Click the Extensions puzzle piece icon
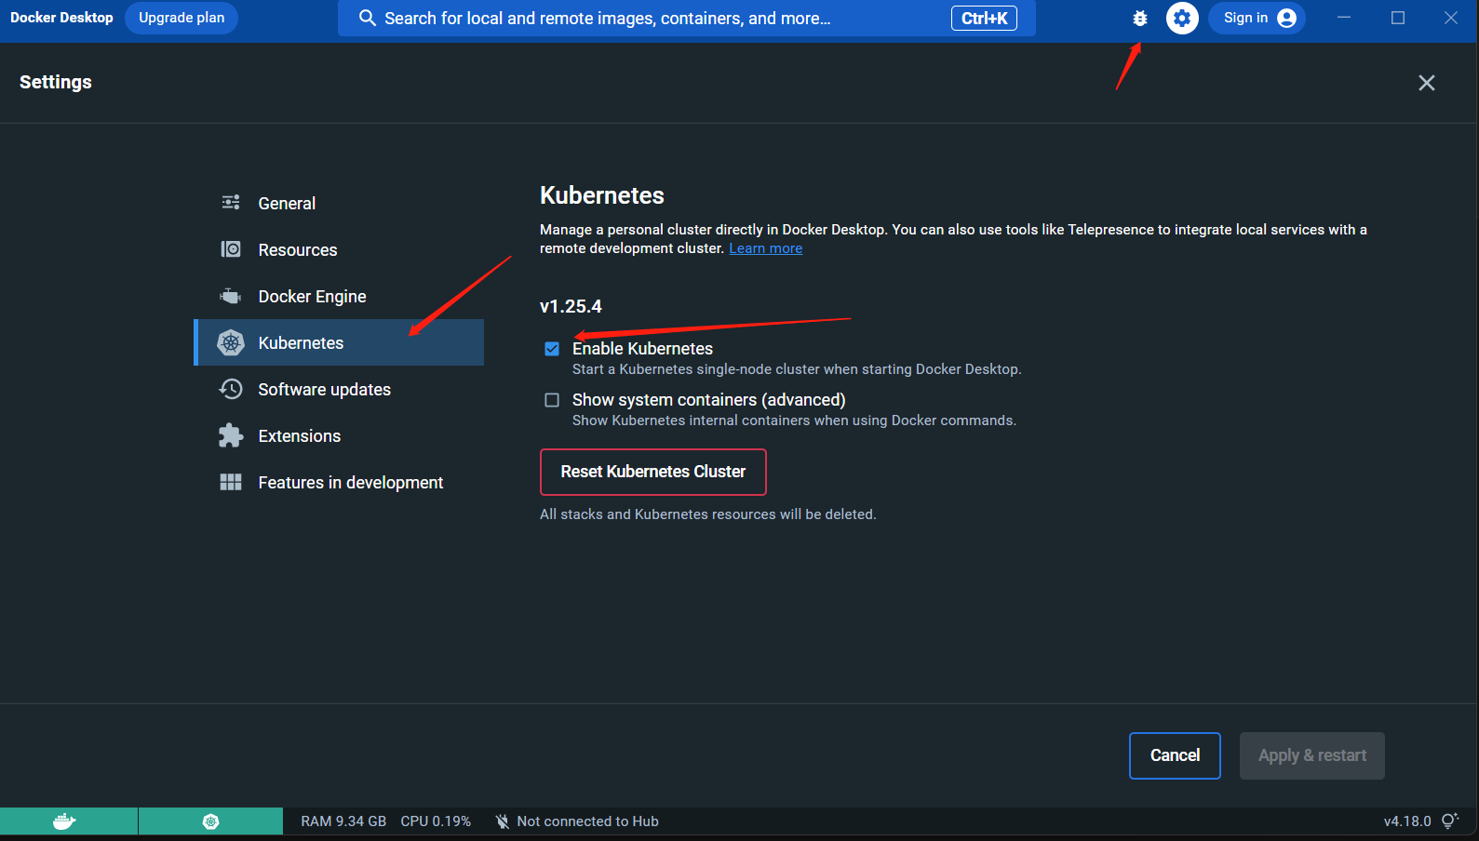 tap(231, 435)
